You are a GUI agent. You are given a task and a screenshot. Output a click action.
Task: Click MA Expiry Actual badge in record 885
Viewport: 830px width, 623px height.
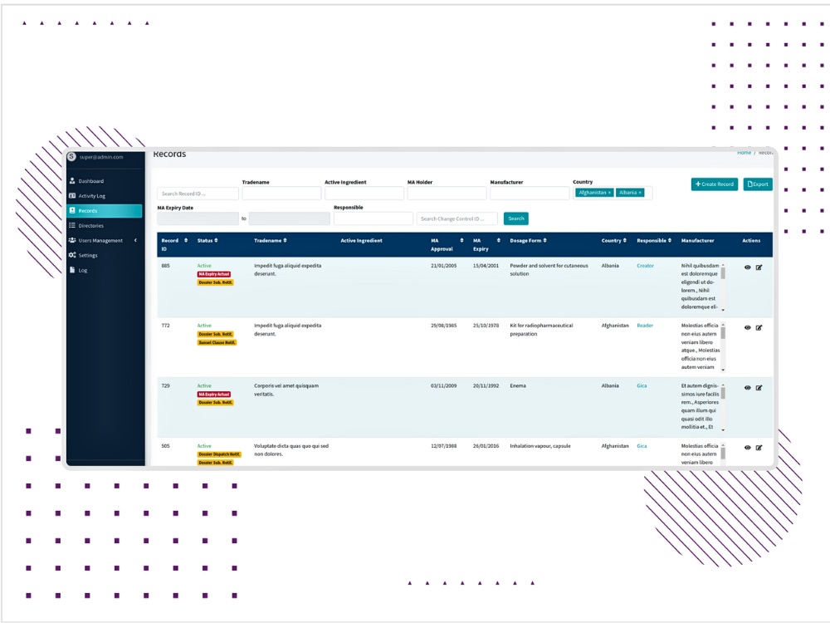click(214, 274)
